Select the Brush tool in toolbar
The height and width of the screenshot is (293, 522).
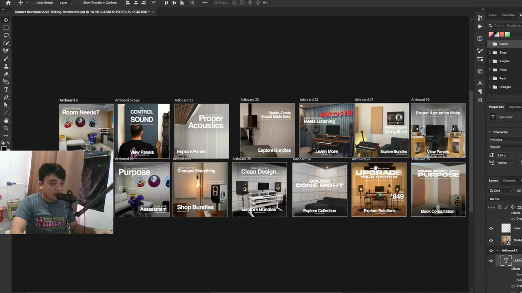[x=6, y=59]
